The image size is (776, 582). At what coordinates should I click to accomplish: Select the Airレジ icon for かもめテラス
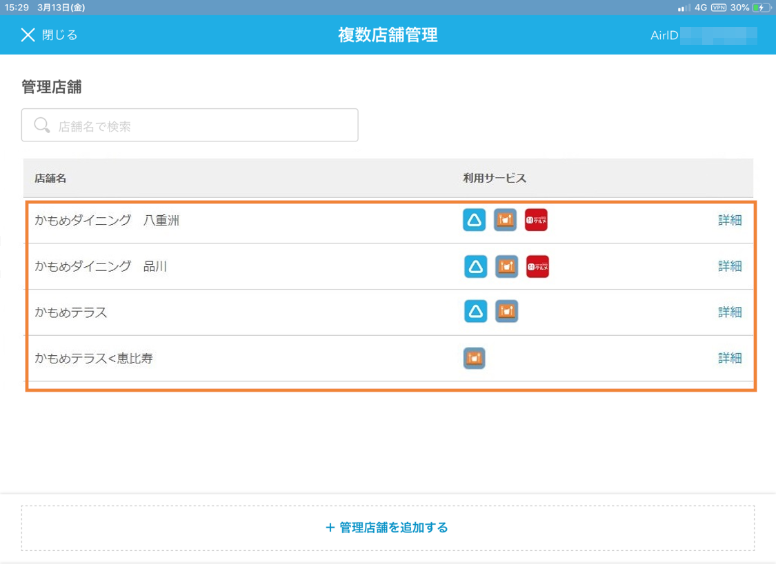click(474, 312)
